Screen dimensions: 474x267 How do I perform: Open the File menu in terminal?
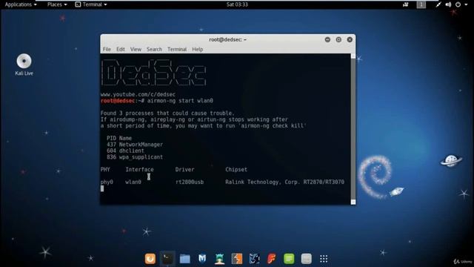pos(107,49)
